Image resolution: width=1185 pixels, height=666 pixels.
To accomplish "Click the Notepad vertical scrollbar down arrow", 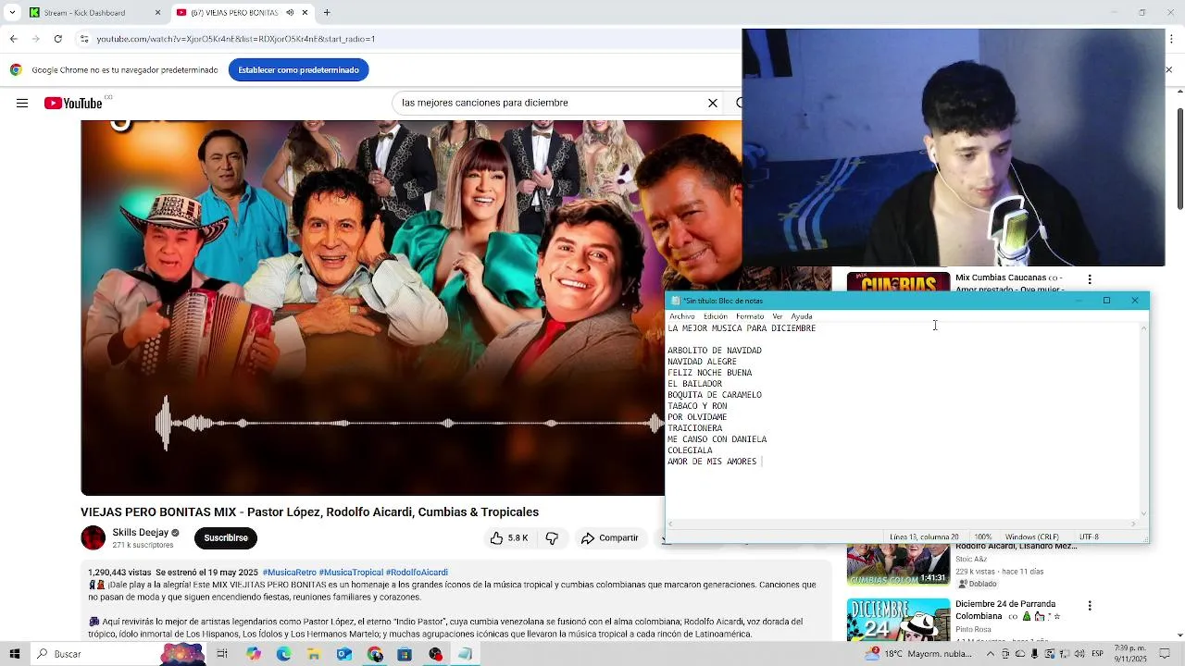I will [1144, 513].
